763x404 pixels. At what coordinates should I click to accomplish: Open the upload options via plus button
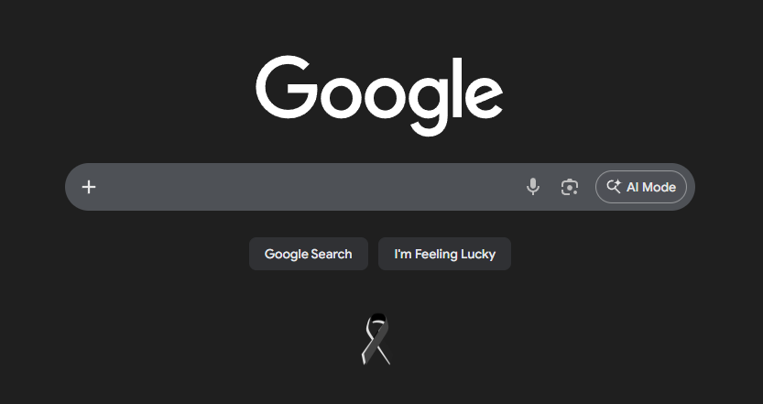pos(89,187)
